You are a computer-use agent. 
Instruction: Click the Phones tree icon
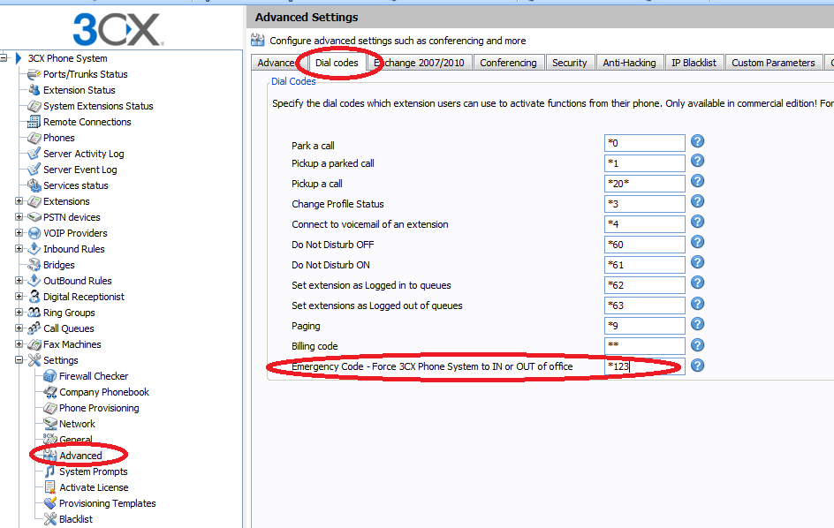coord(34,138)
